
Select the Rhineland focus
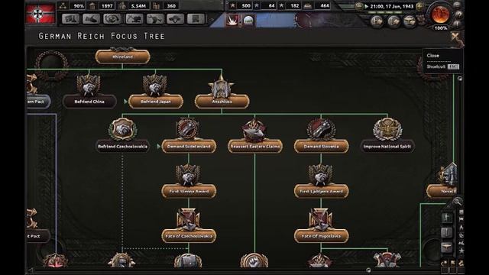click(x=122, y=57)
